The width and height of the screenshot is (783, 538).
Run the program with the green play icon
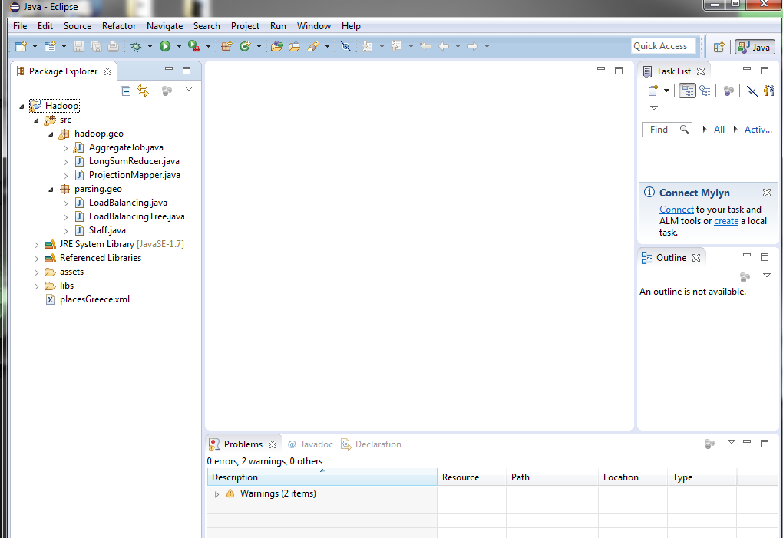(165, 46)
